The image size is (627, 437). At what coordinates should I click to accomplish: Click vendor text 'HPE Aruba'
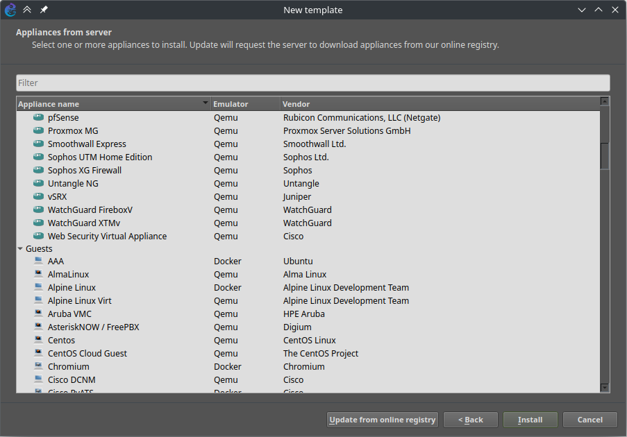pos(304,314)
